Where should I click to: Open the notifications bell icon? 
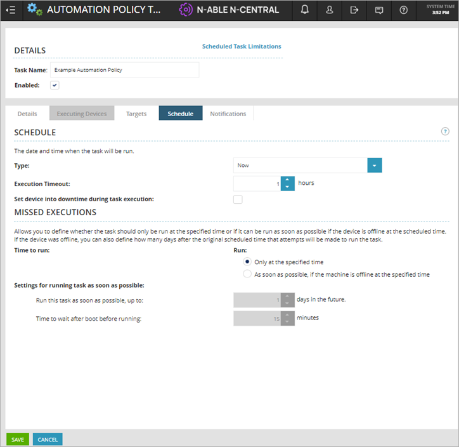[x=305, y=11]
